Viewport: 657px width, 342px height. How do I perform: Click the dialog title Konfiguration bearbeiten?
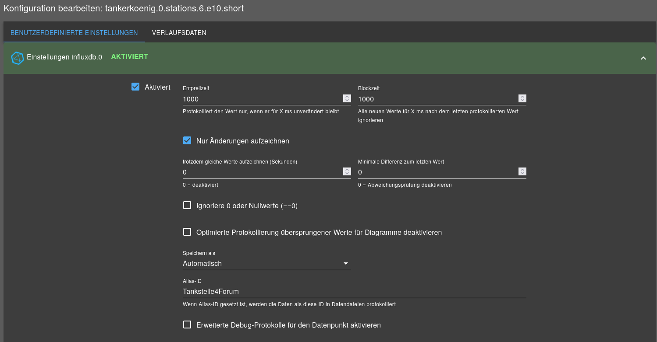[124, 8]
